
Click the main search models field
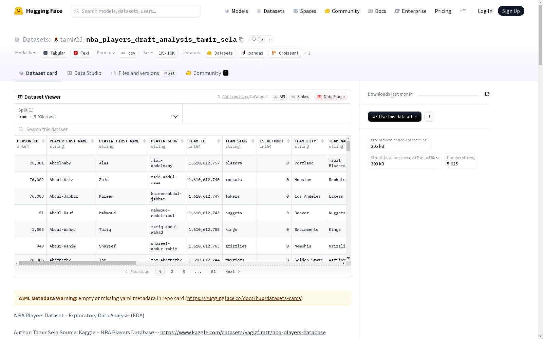click(x=136, y=11)
